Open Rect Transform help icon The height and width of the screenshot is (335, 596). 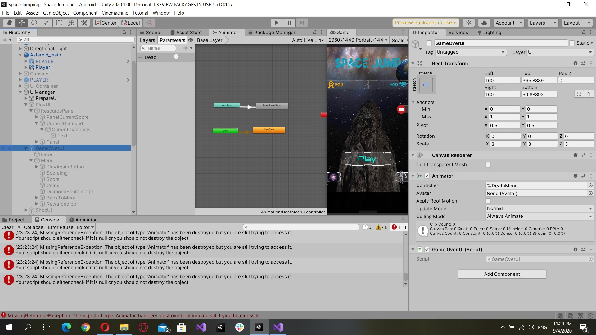click(576, 63)
